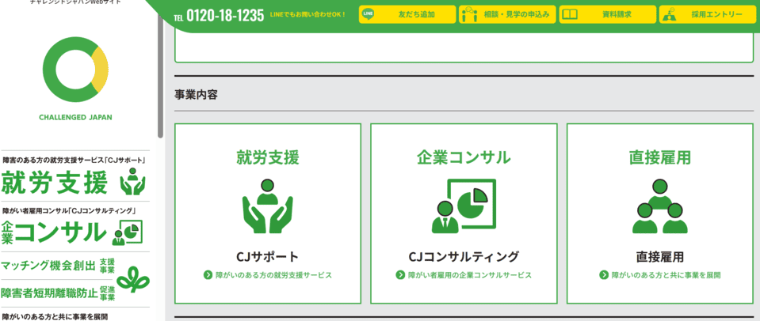760x321 pixels.
Task: Click the CJサポート title
Action: click(x=268, y=256)
